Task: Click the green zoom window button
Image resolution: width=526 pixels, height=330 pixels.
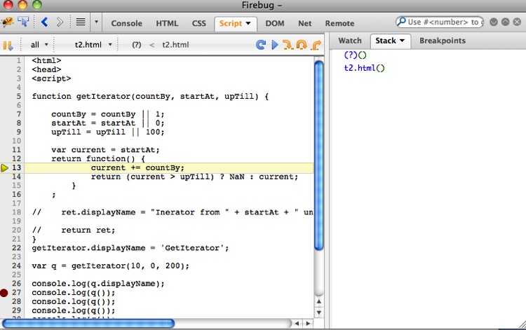Action: (37, 5)
